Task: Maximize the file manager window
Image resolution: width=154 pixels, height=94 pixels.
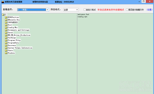Action: coord(144,1)
